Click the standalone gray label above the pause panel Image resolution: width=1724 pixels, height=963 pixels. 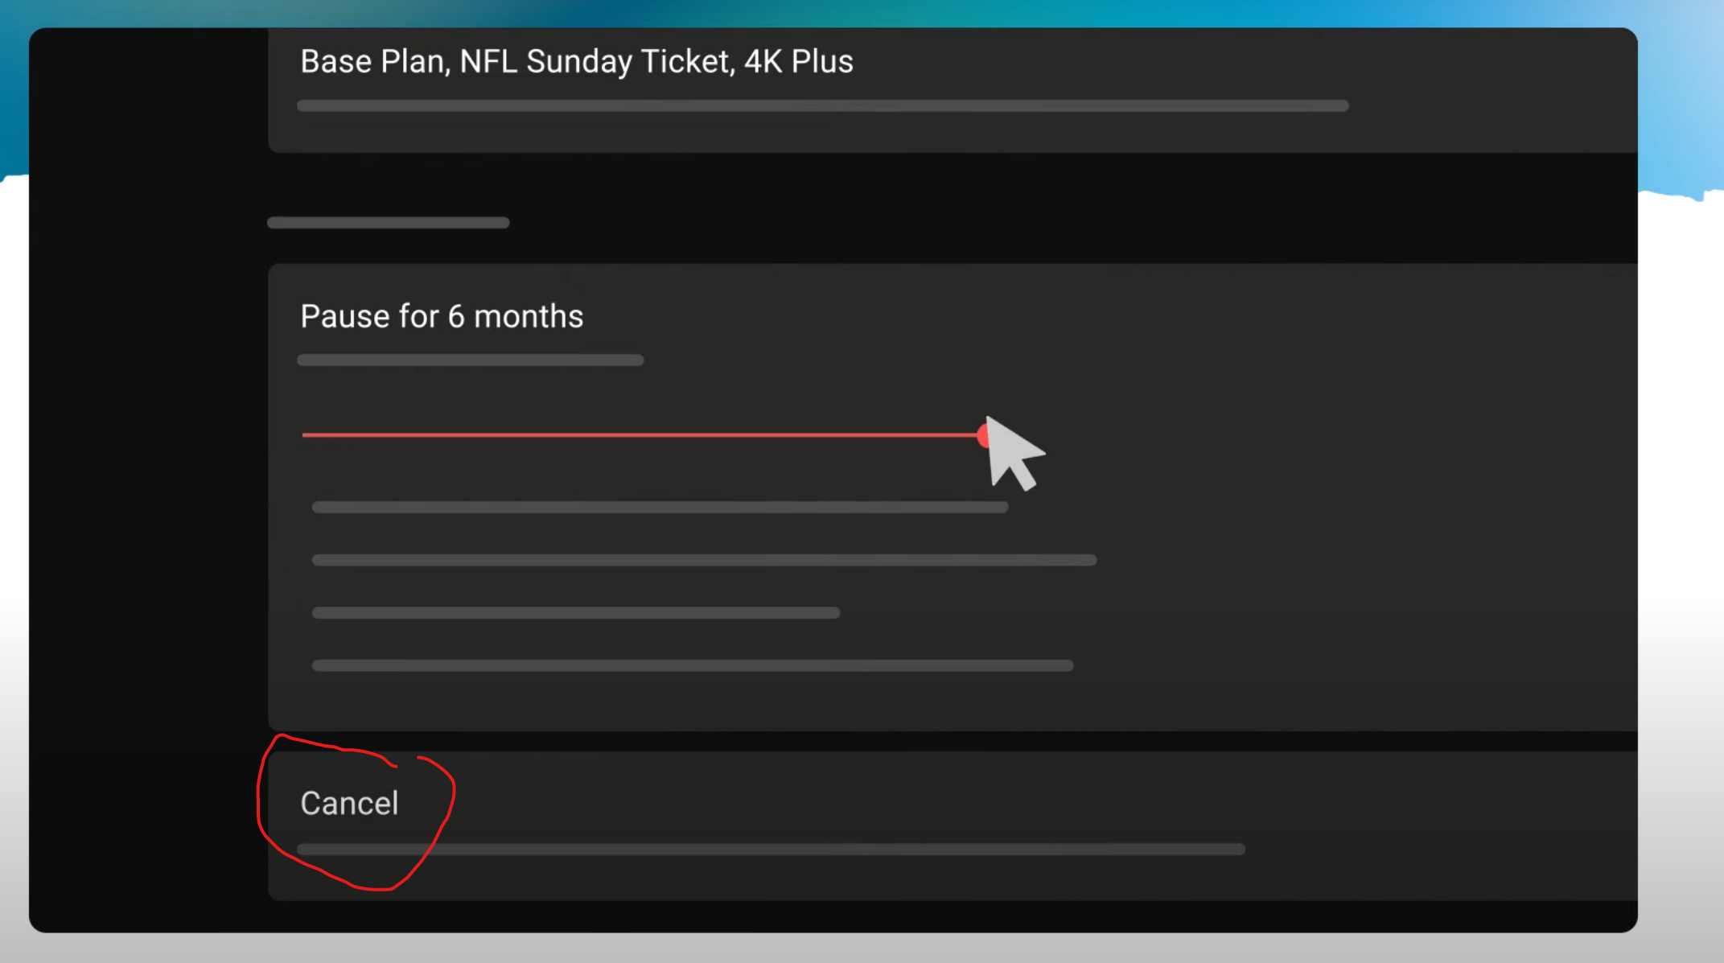pos(387,222)
